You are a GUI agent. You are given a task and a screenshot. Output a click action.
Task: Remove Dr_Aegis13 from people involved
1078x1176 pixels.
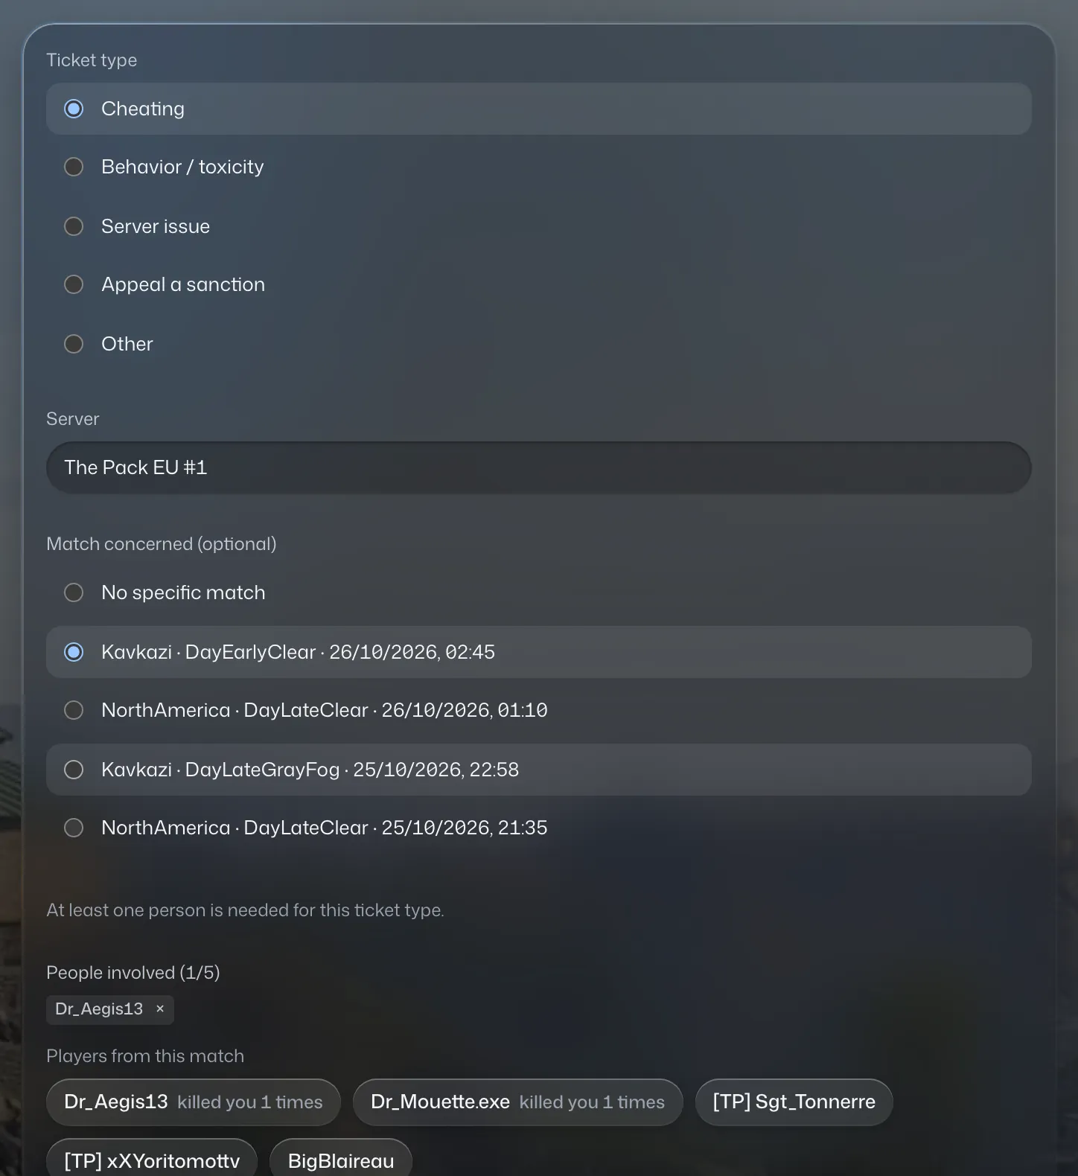[159, 1009]
